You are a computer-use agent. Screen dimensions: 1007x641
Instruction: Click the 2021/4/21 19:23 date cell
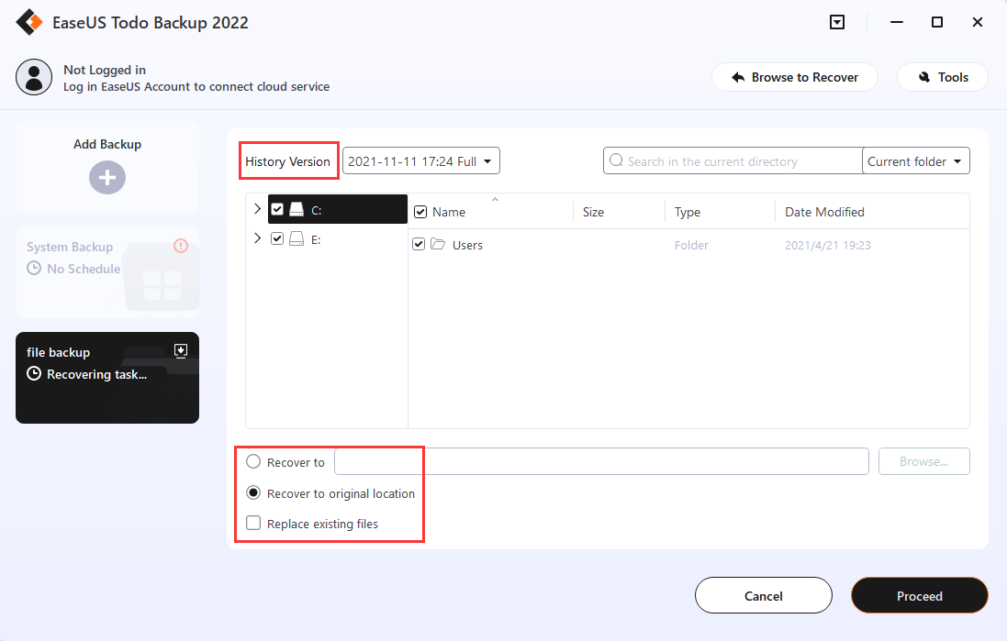tap(828, 245)
